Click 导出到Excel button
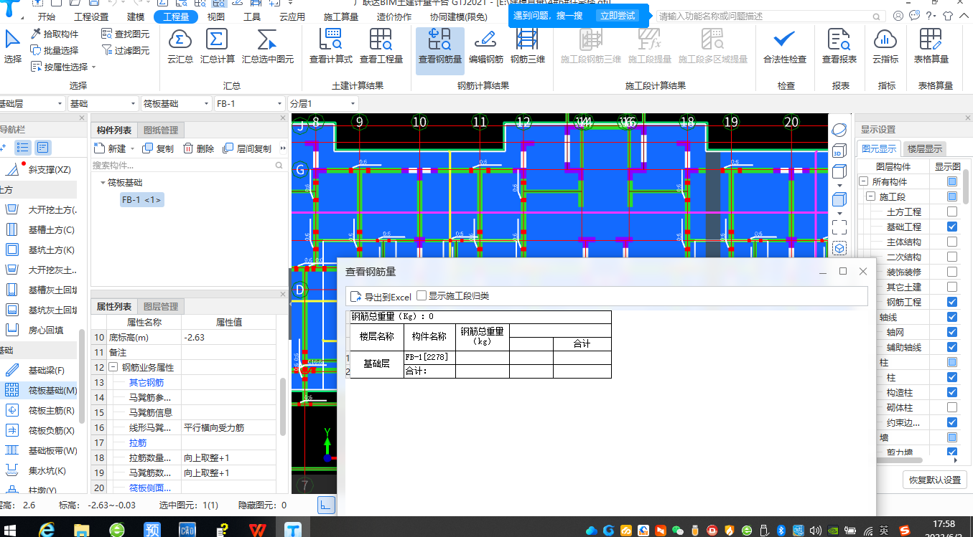973x537 pixels. pyautogui.click(x=381, y=296)
